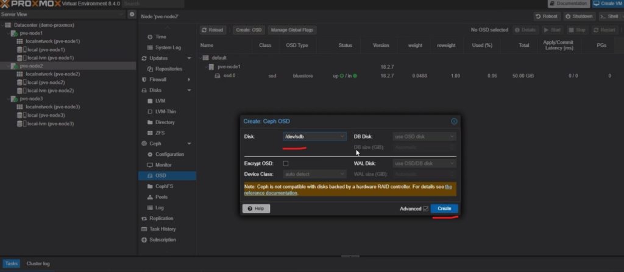Viewport: 624px width, 272px height.
Task: Open local (pve-node3) storage
Action: 46,116
